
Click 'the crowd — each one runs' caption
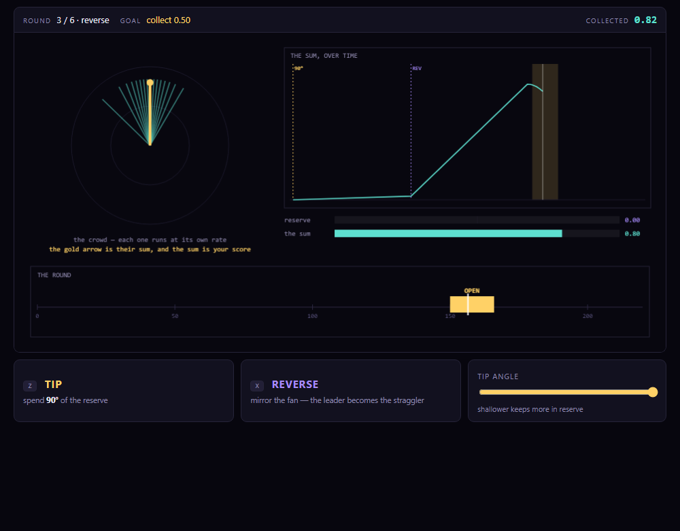(x=150, y=240)
